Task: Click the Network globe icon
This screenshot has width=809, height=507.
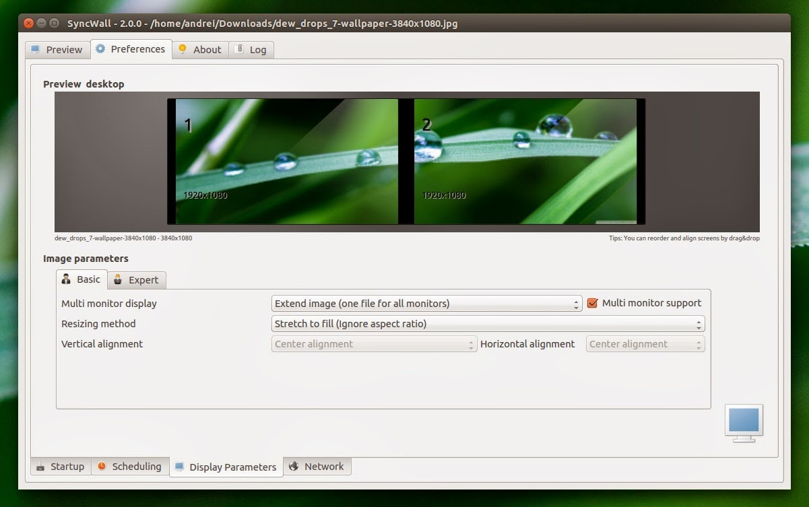Action: 292,466
